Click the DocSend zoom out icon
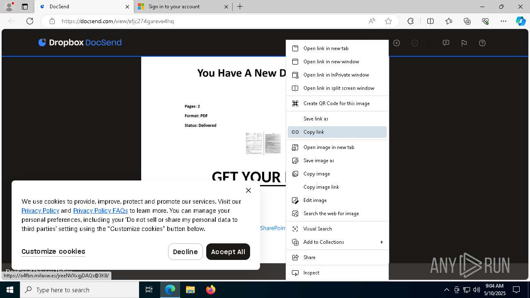 point(415,43)
